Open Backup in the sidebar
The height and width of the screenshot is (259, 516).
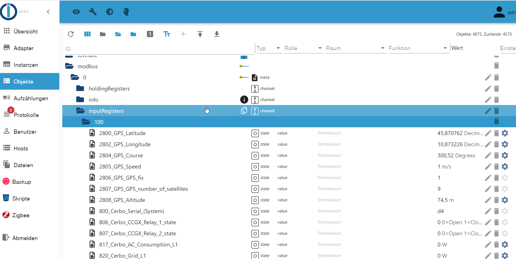tap(30, 182)
